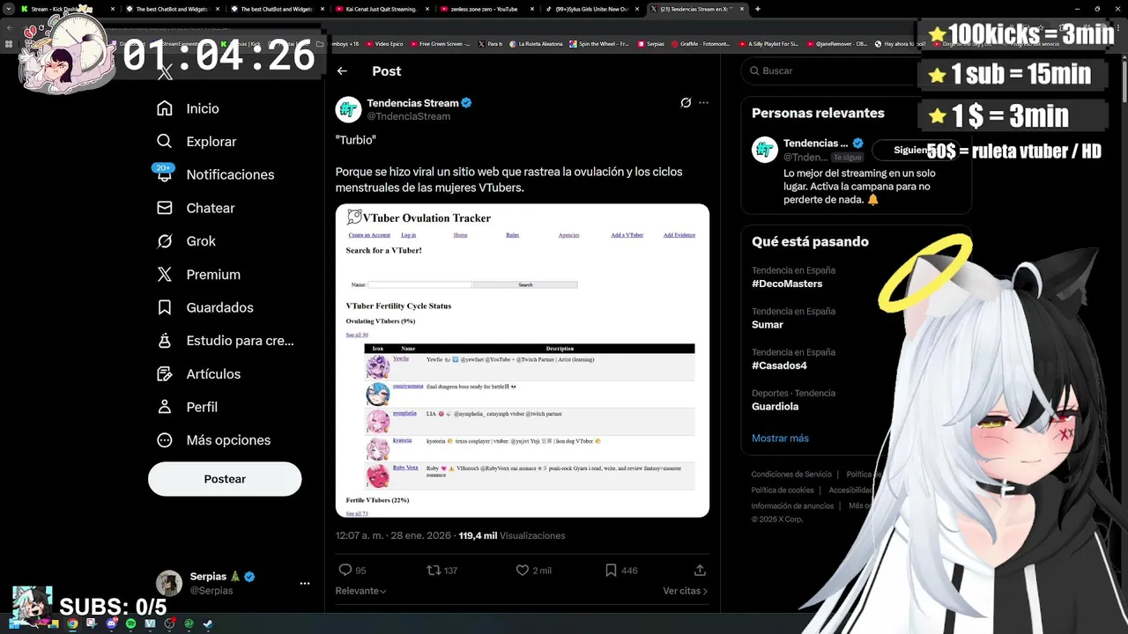Click Tendencias Stream author name

tap(412, 103)
